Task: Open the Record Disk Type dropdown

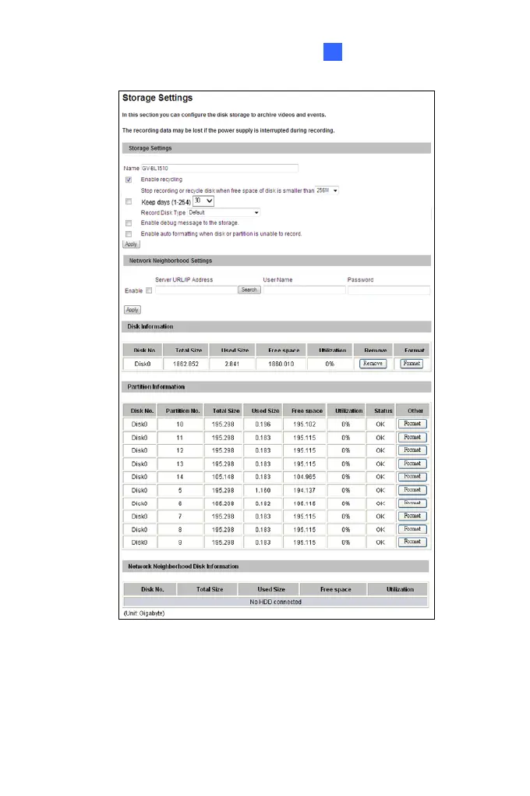Action: coord(224,213)
